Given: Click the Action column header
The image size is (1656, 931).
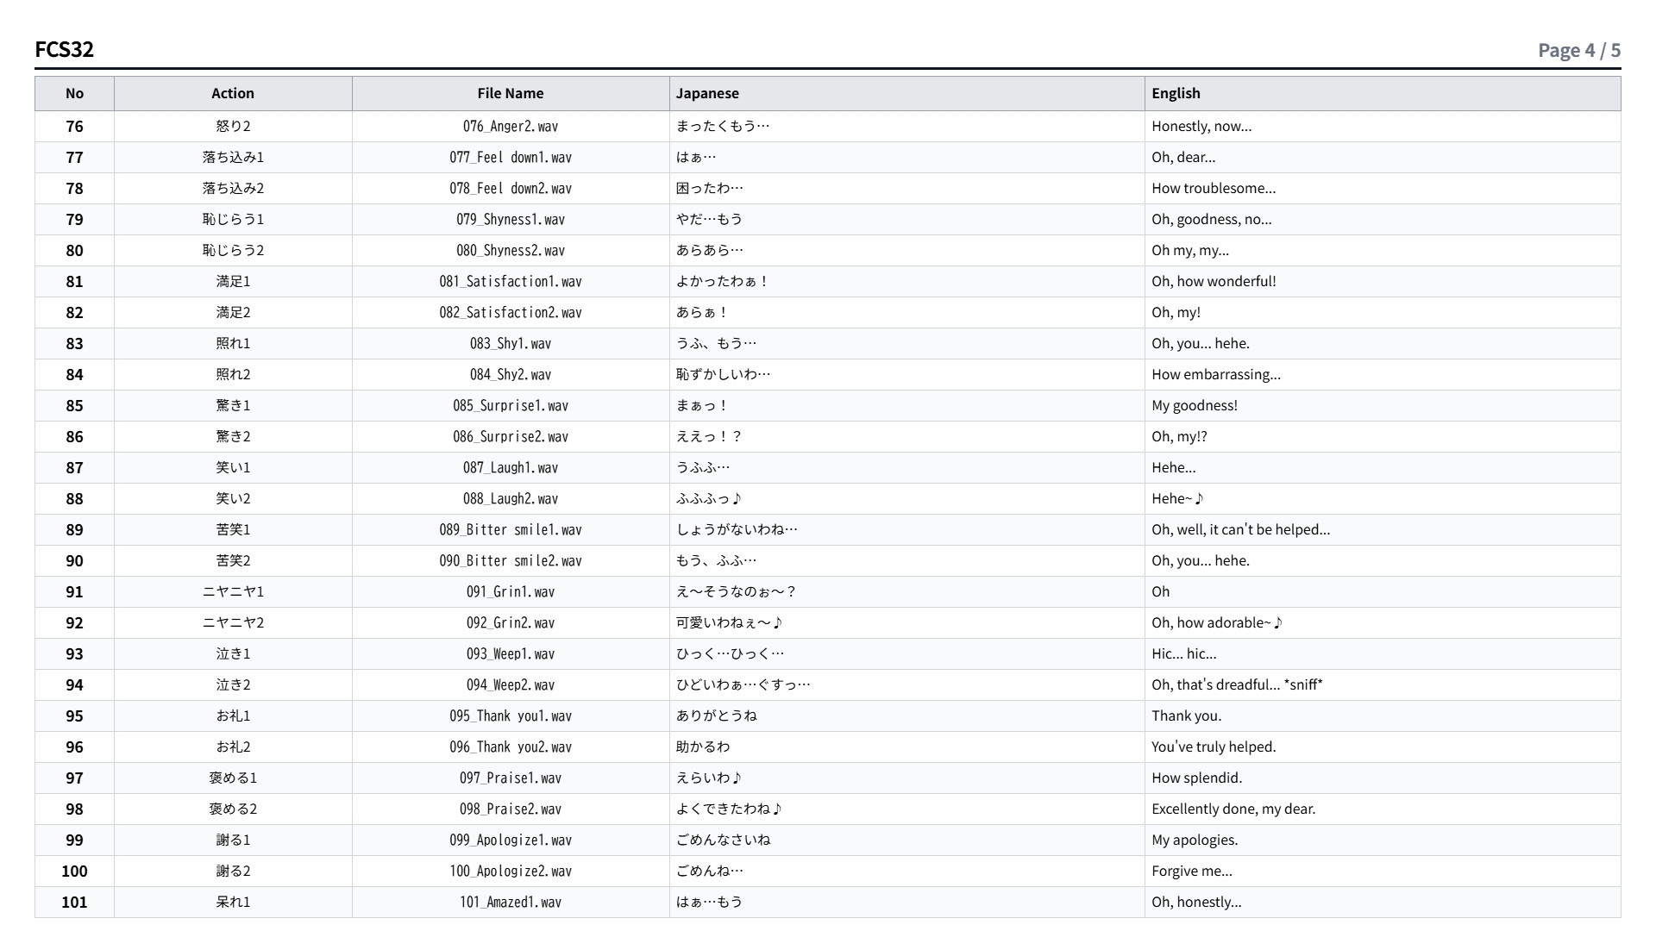Looking at the screenshot, I should coord(233,93).
